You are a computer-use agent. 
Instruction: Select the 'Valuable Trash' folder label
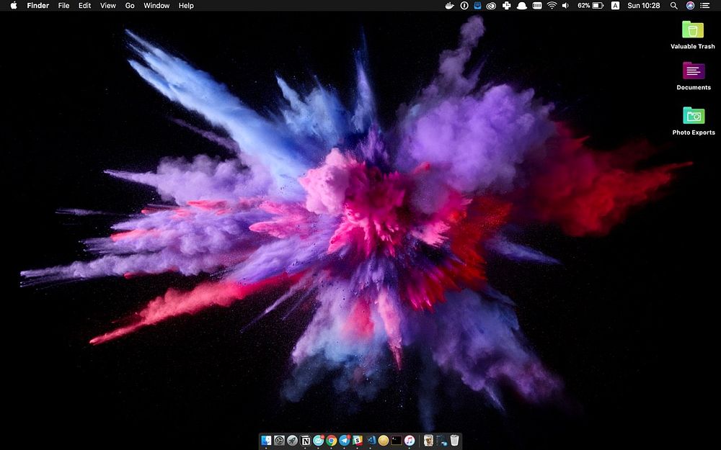pos(692,46)
